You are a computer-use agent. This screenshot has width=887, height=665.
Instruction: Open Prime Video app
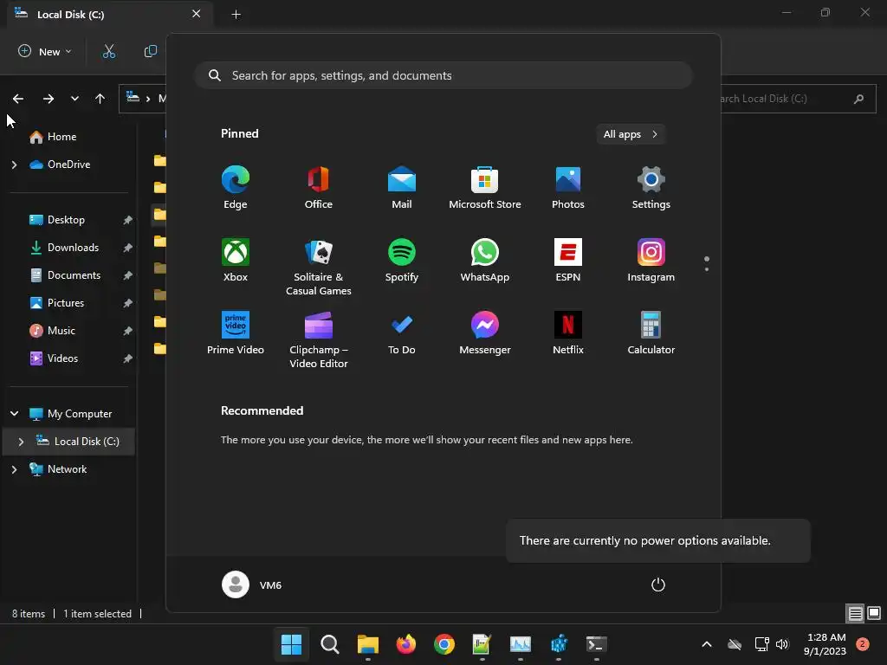point(236,333)
